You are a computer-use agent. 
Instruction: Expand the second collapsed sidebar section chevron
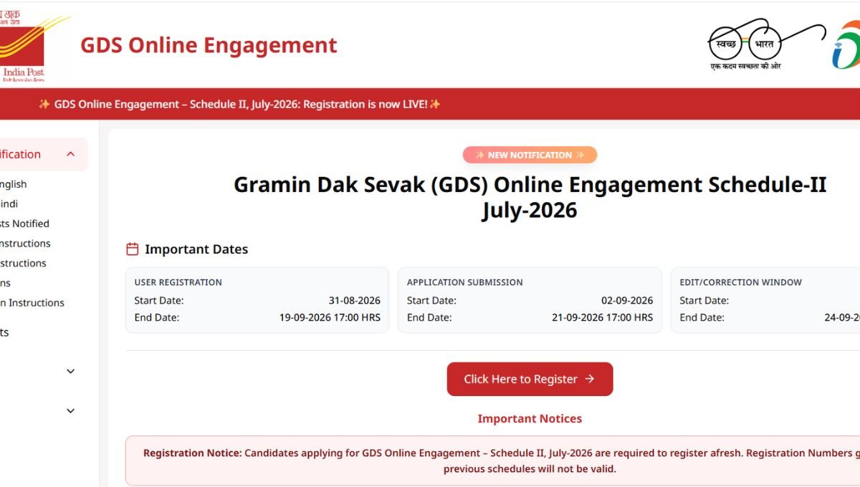pyautogui.click(x=70, y=410)
